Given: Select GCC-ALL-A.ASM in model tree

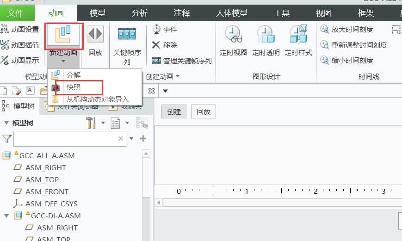Looking at the screenshot, I should [x=47, y=155].
